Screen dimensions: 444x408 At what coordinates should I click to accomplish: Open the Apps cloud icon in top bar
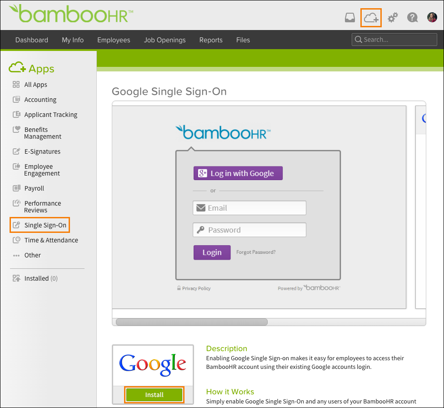click(x=371, y=17)
